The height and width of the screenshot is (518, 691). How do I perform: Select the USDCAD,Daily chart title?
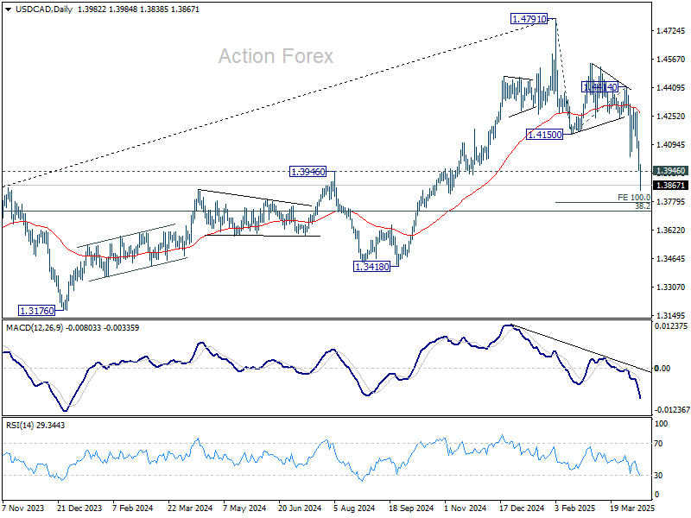(x=44, y=9)
